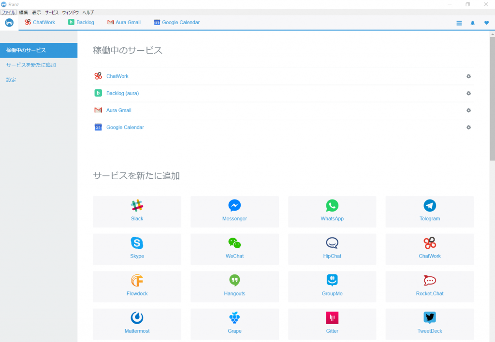Add the Slack service
The height and width of the screenshot is (342, 495).
137,212
